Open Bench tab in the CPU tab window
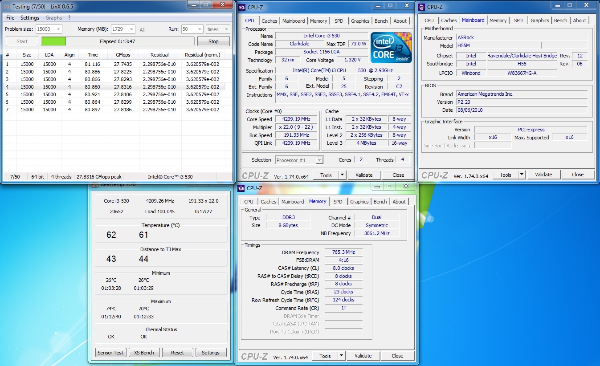 pos(381,21)
